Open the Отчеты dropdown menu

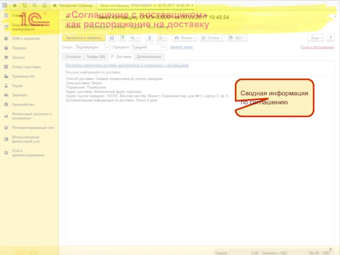pyautogui.click(x=212, y=38)
